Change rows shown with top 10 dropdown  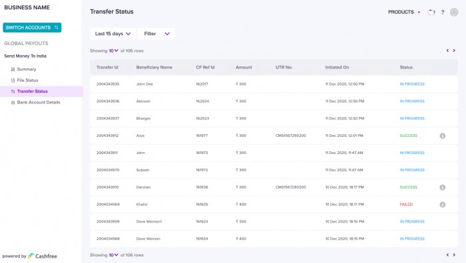[x=114, y=50]
